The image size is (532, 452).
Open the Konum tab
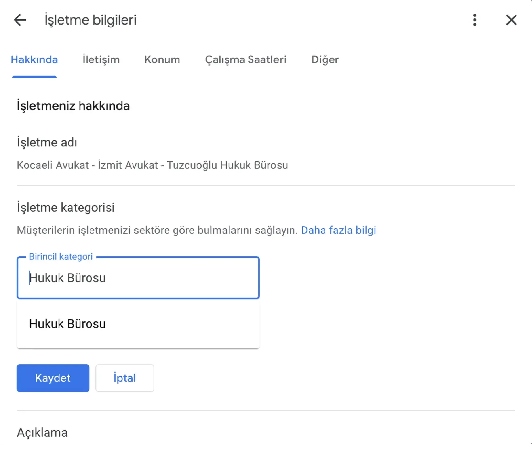(x=162, y=60)
